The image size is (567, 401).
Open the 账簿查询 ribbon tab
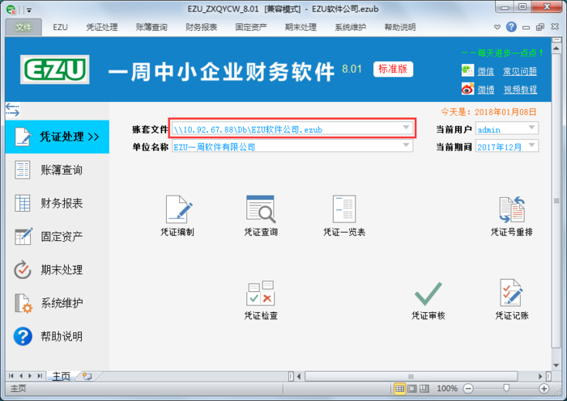pyautogui.click(x=151, y=27)
